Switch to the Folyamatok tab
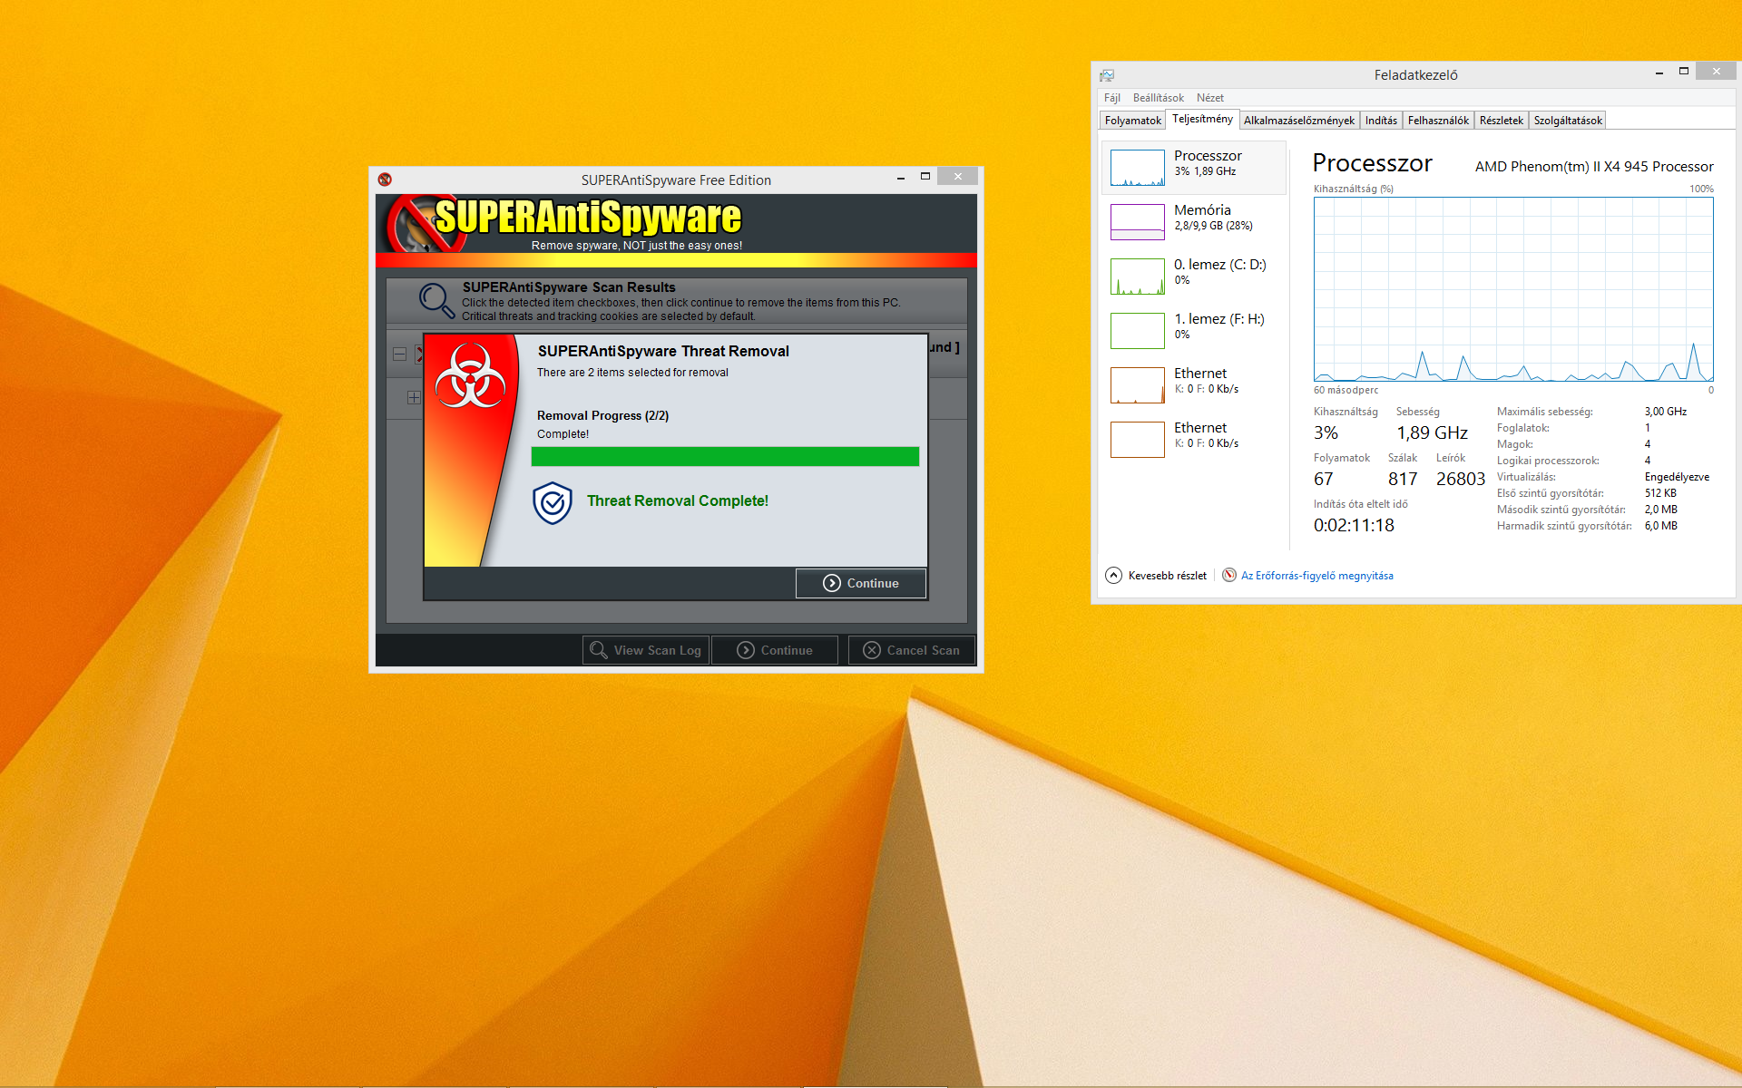 pyautogui.click(x=1132, y=121)
